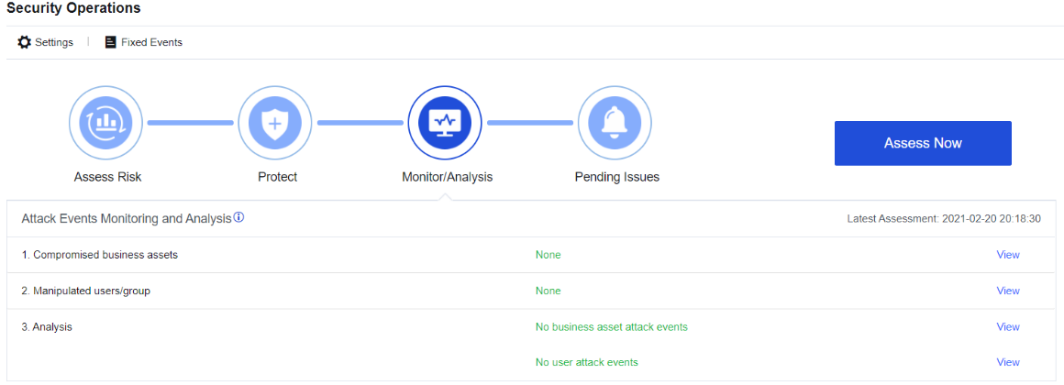
Task: Click Attack Events Monitoring and Analysis title
Action: [127, 219]
